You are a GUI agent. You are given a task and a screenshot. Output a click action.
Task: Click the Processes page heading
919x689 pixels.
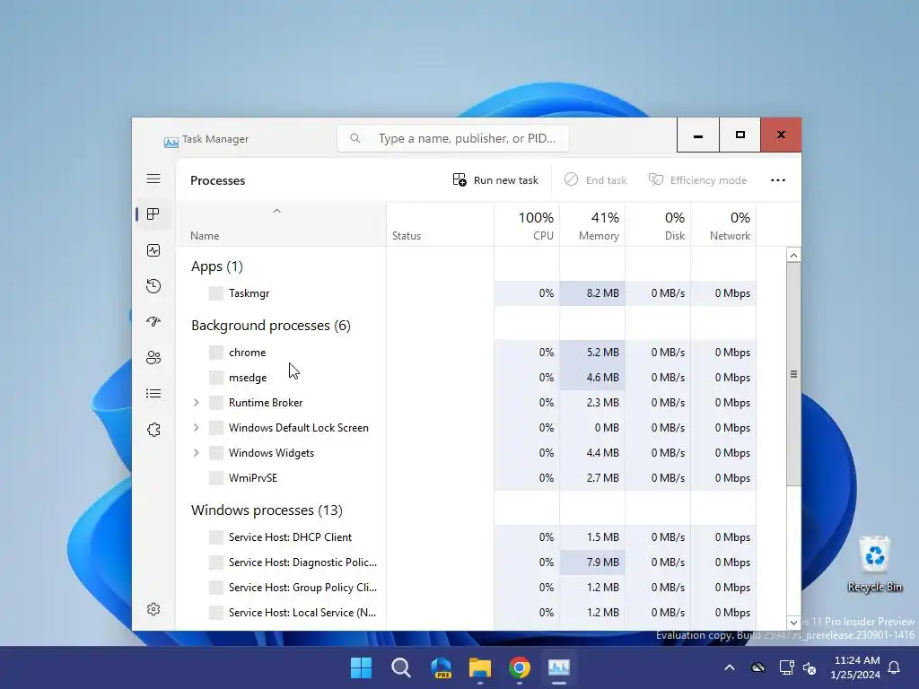(217, 180)
